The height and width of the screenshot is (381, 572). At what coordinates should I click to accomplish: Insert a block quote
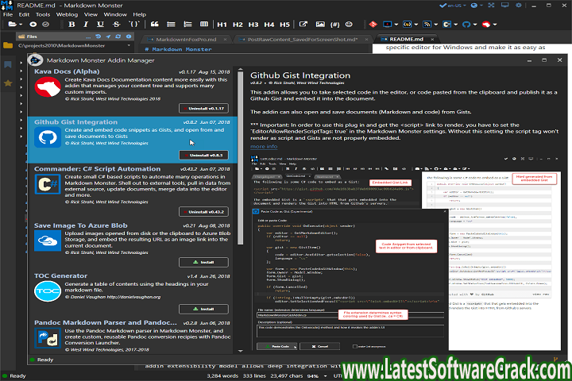[155, 25]
